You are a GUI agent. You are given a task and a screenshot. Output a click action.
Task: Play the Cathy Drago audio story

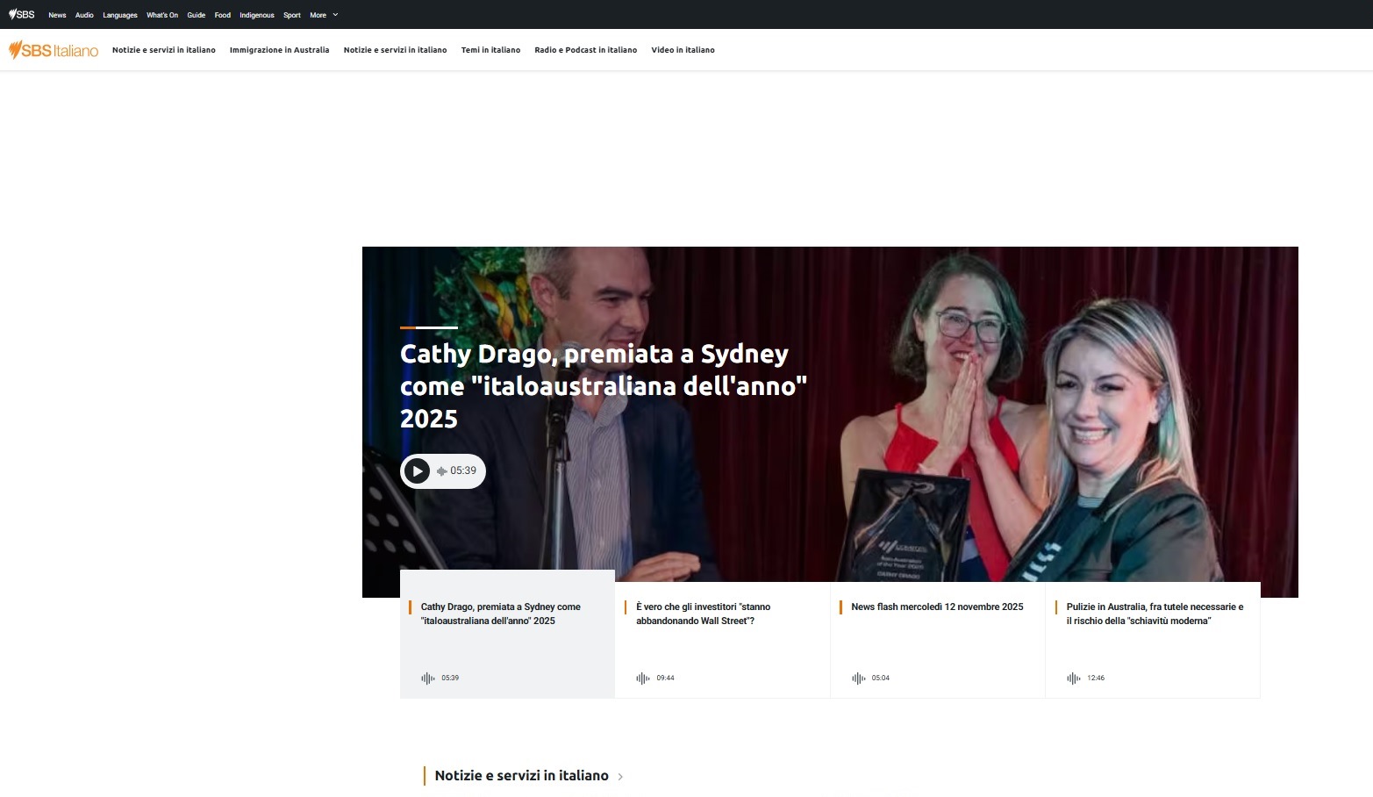point(418,471)
